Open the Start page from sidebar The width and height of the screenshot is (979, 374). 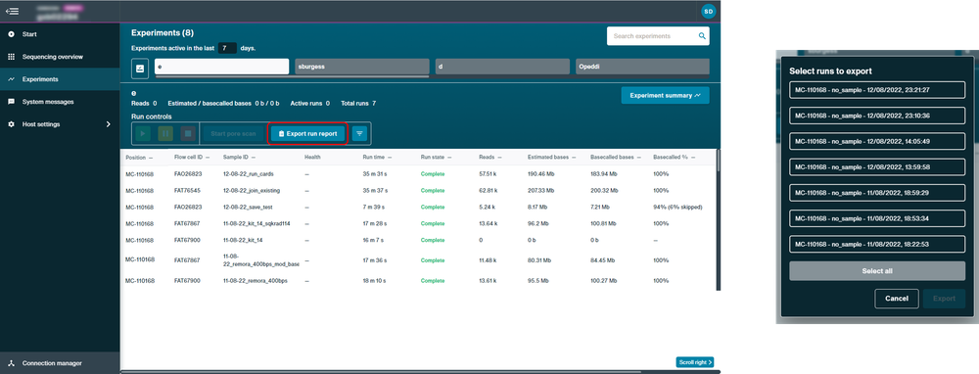click(x=60, y=34)
